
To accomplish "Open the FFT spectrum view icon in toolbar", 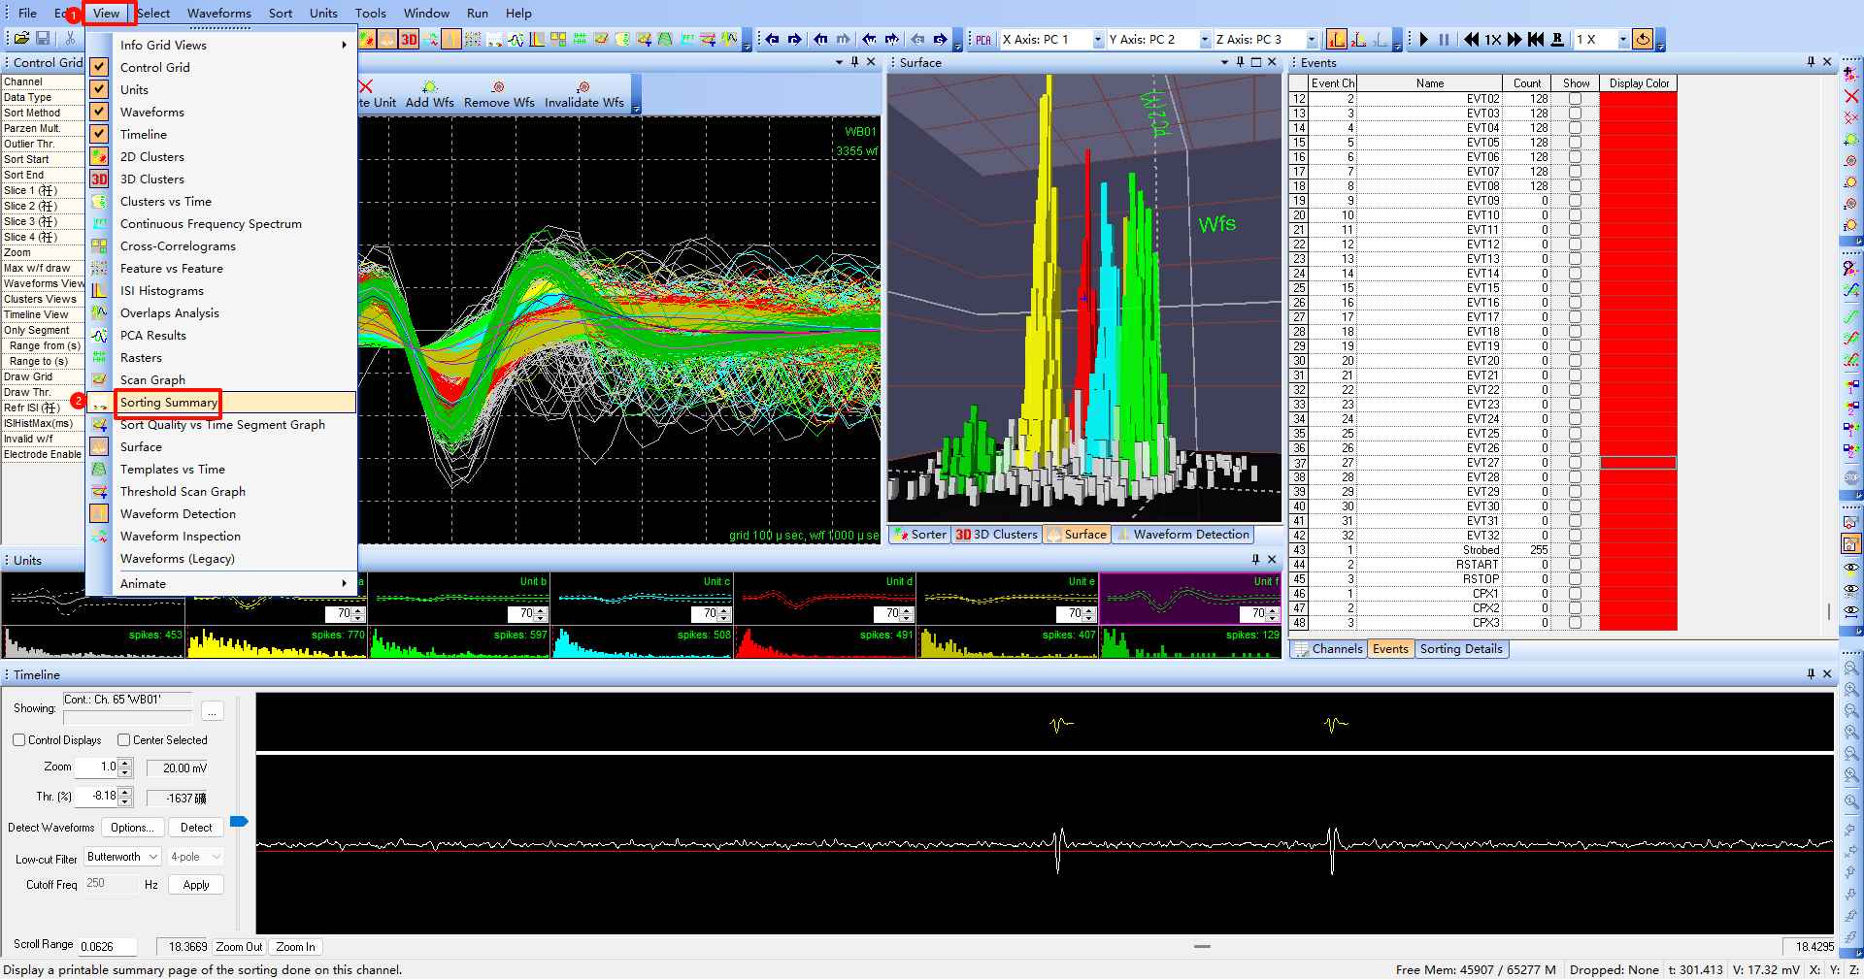I will pyautogui.click(x=687, y=40).
